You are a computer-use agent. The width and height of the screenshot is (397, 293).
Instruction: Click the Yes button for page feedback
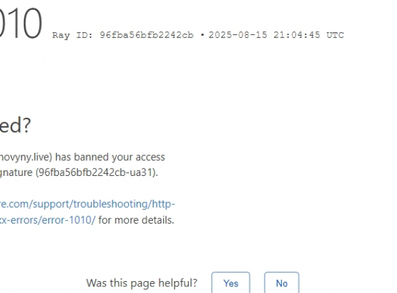(x=231, y=283)
